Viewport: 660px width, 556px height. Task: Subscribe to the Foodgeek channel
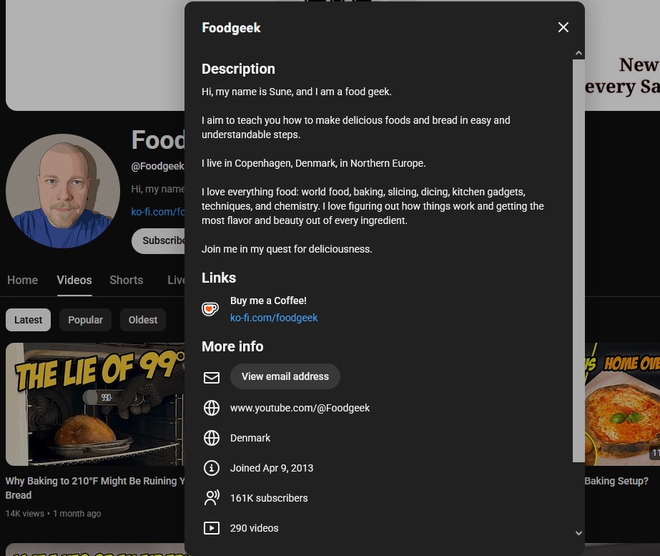click(159, 241)
